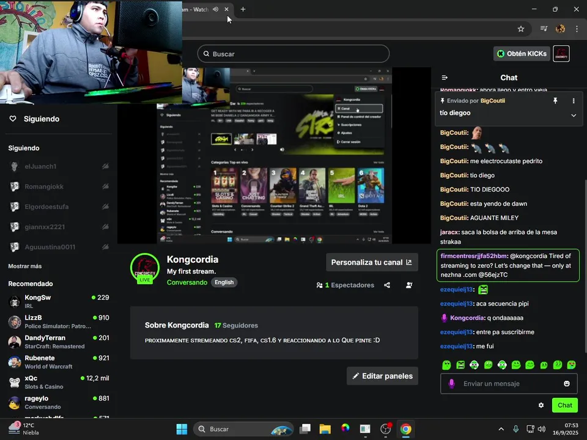Viewport: 587px width, 440px height.
Task: Open DandyTerran recommended channel
Action: coord(59,342)
